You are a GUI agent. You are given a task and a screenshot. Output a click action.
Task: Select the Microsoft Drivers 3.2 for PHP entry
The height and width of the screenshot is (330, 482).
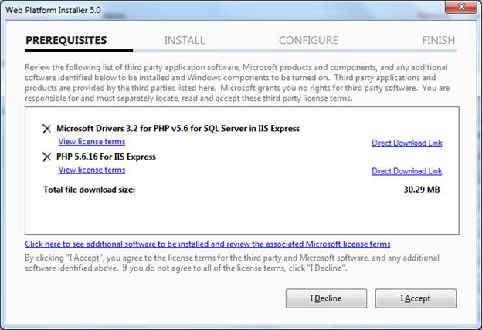[x=178, y=129]
